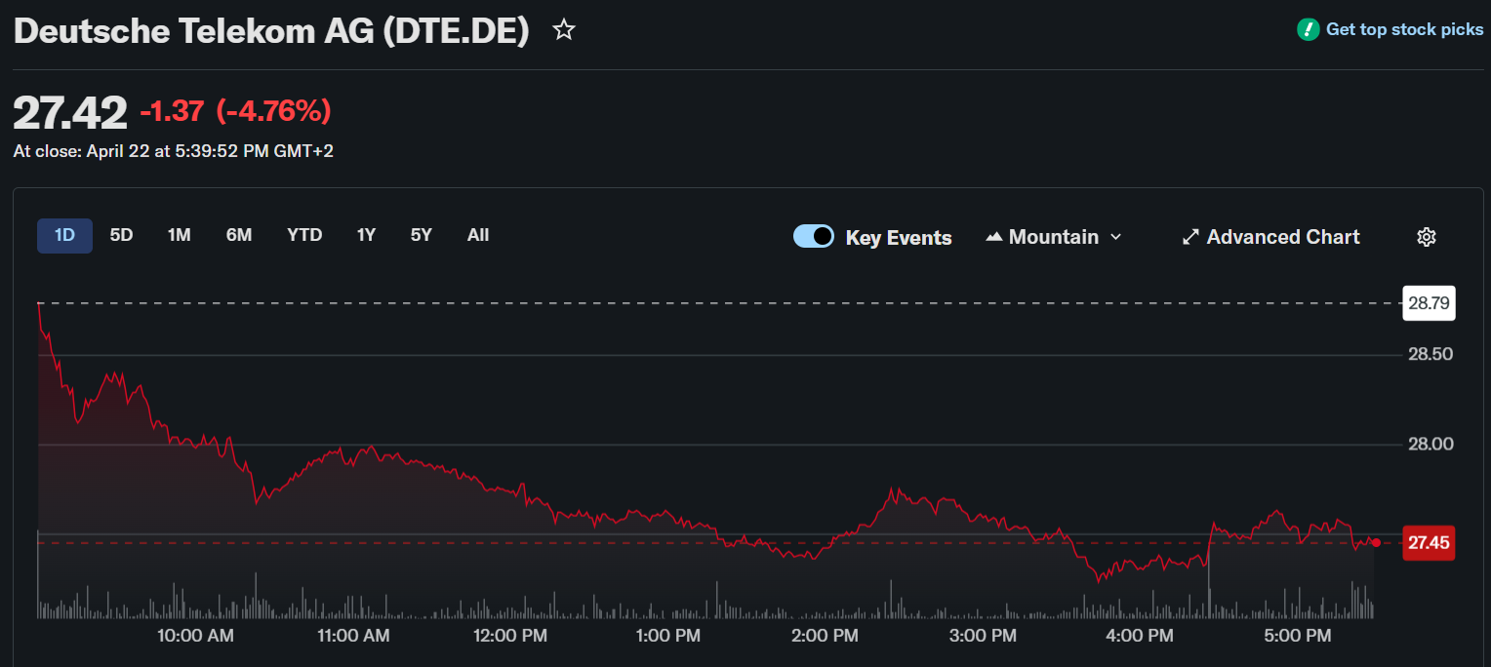
Task: Open chart settings gear icon
Action: pyautogui.click(x=1427, y=237)
